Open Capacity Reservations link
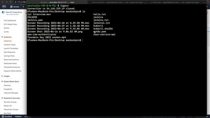The height and width of the screenshot is (118, 210). [x=12, y=71]
